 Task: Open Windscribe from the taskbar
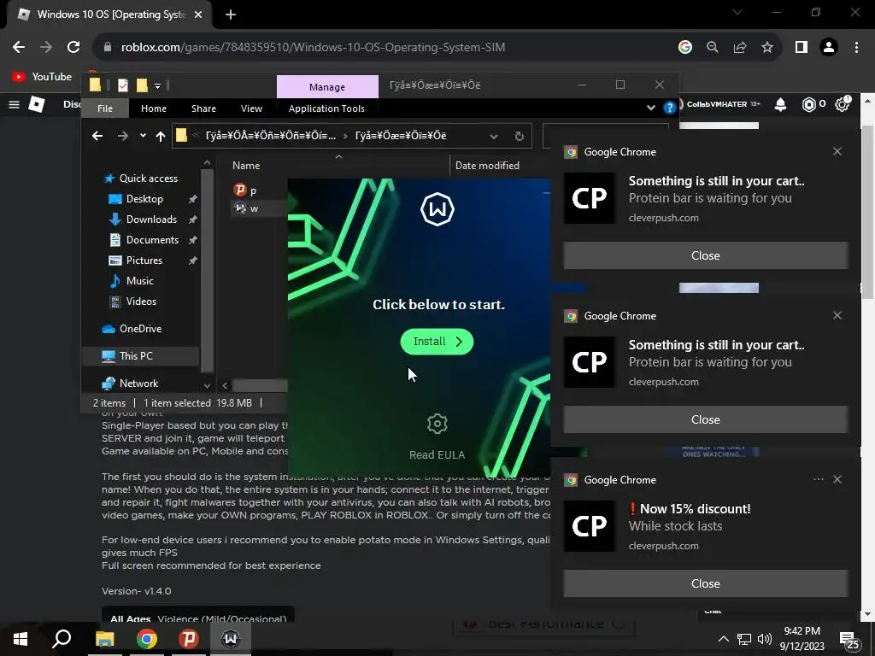(231, 639)
